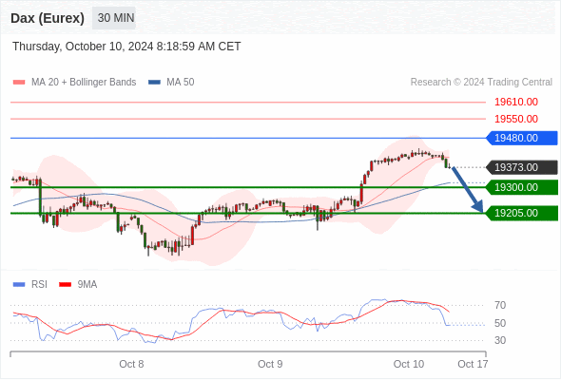Click the RSI 50 level label

(500, 323)
